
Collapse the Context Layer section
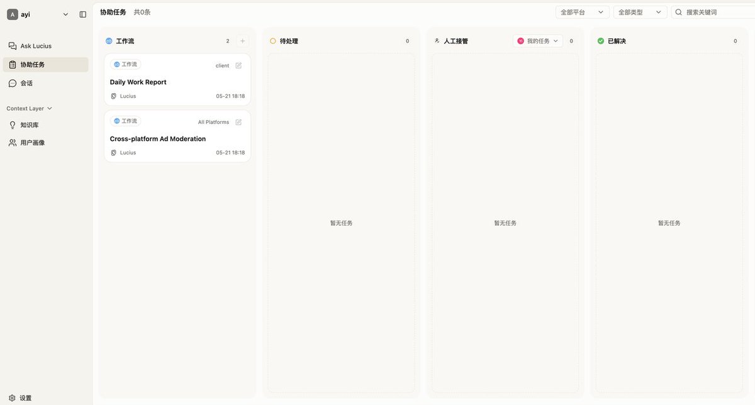pyautogui.click(x=30, y=108)
